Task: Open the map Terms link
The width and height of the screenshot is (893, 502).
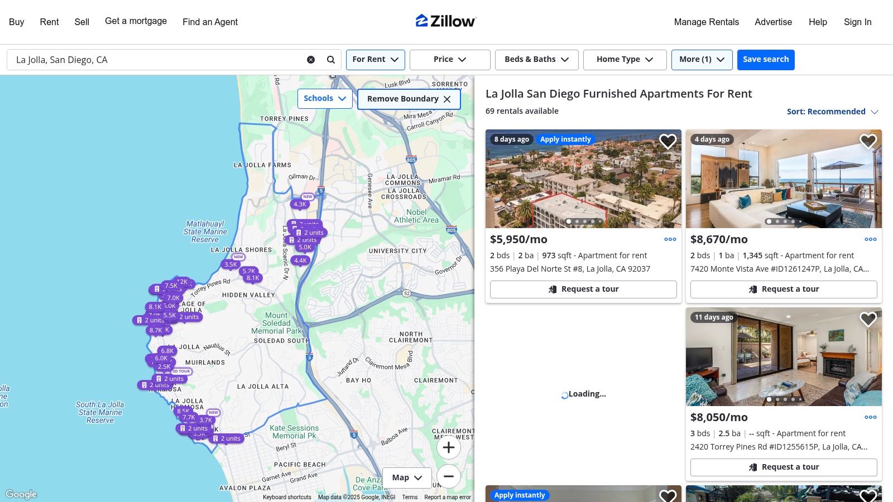Action: 410,498
